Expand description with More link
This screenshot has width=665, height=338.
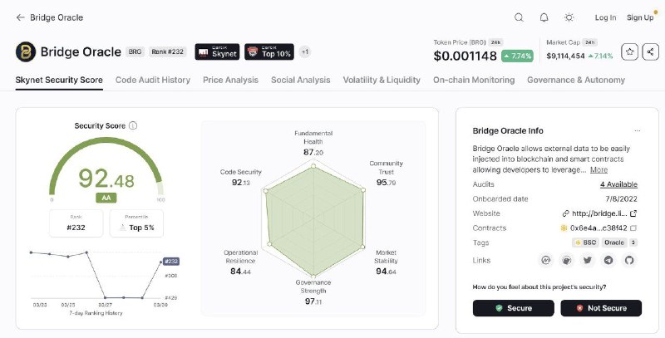598,169
